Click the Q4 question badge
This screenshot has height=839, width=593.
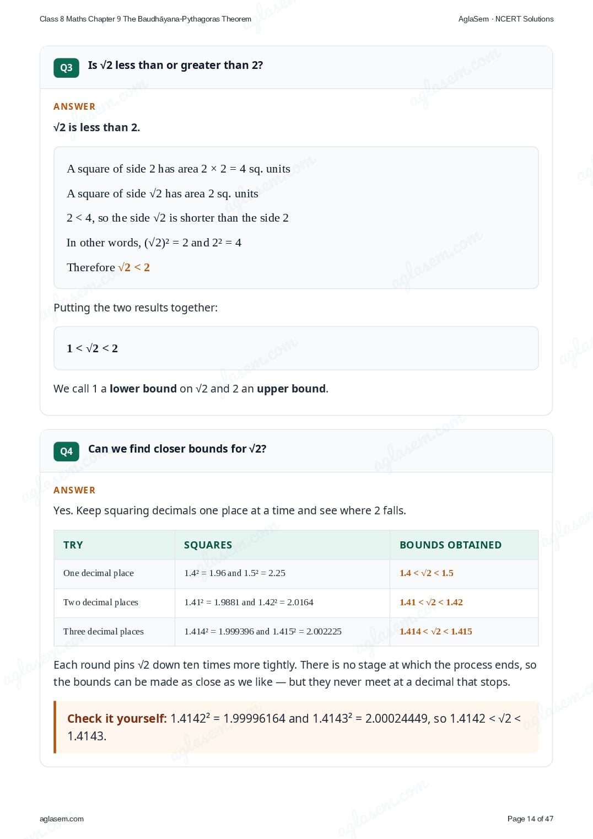66,451
